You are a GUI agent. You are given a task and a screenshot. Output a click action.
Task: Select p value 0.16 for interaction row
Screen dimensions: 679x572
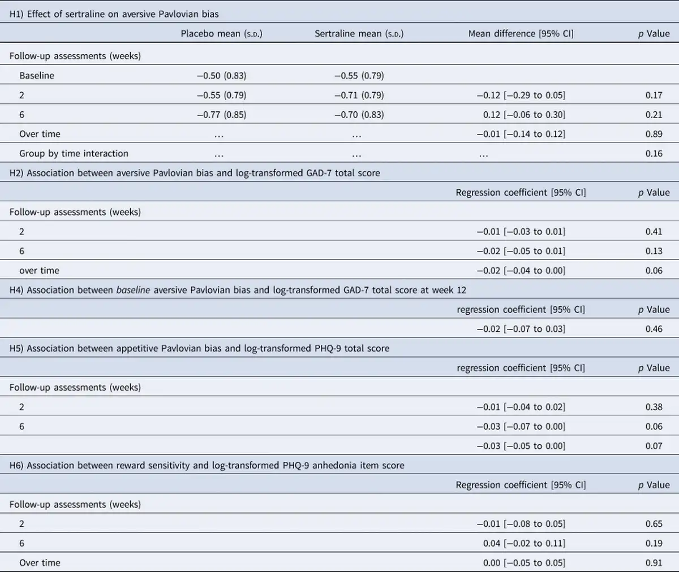pyautogui.click(x=654, y=153)
